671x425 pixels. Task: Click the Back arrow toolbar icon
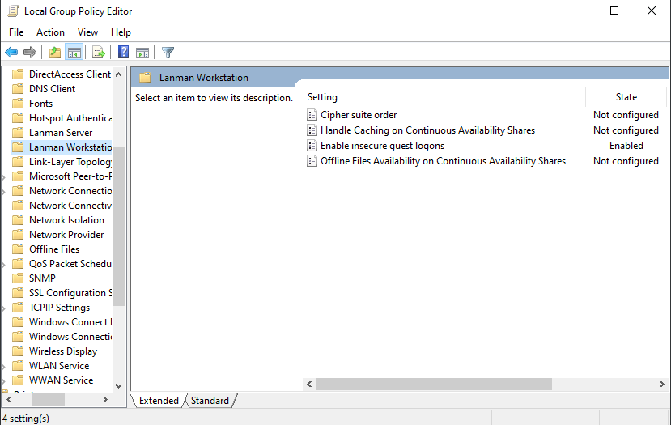(11, 53)
